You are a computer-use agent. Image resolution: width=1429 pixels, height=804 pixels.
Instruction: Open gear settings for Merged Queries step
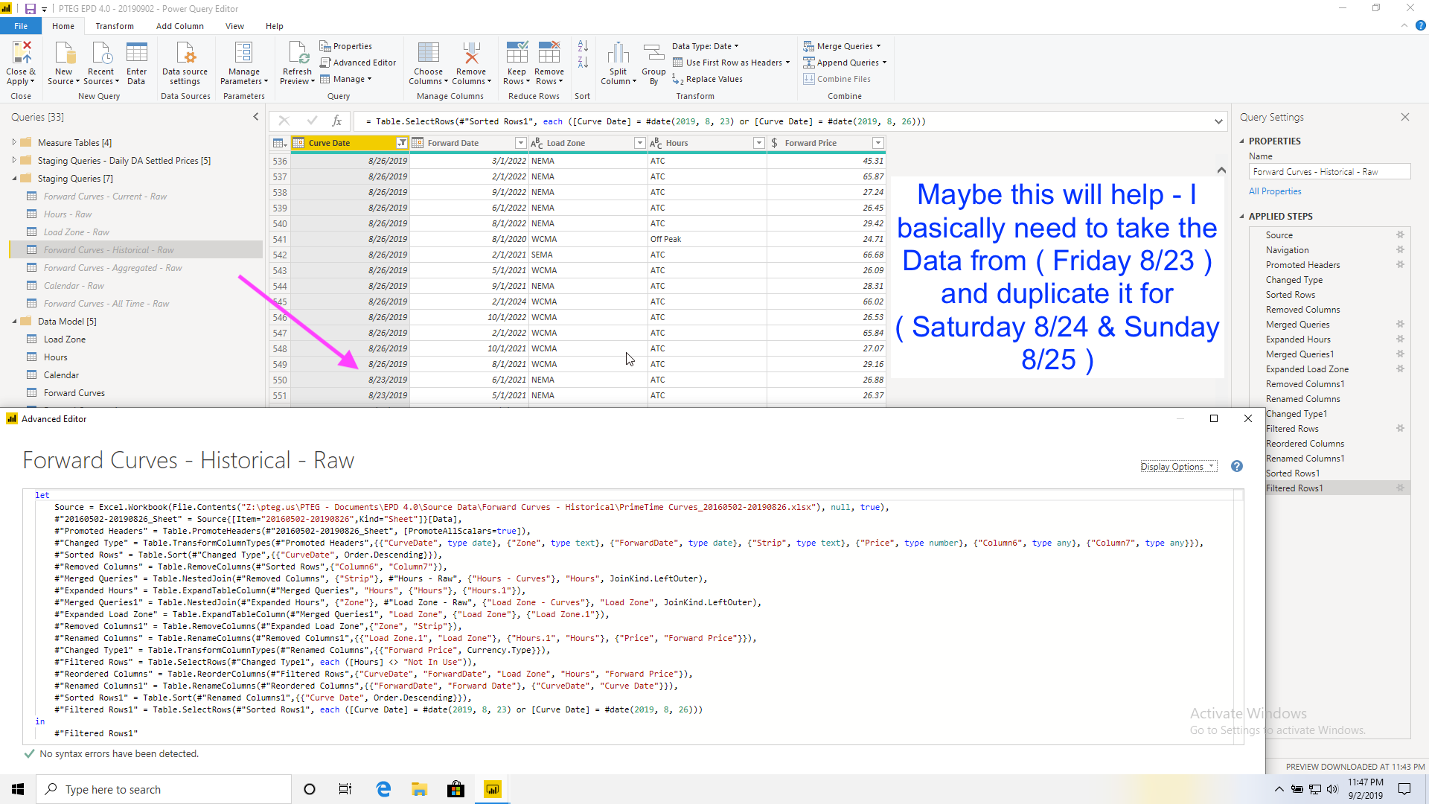click(x=1400, y=324)
